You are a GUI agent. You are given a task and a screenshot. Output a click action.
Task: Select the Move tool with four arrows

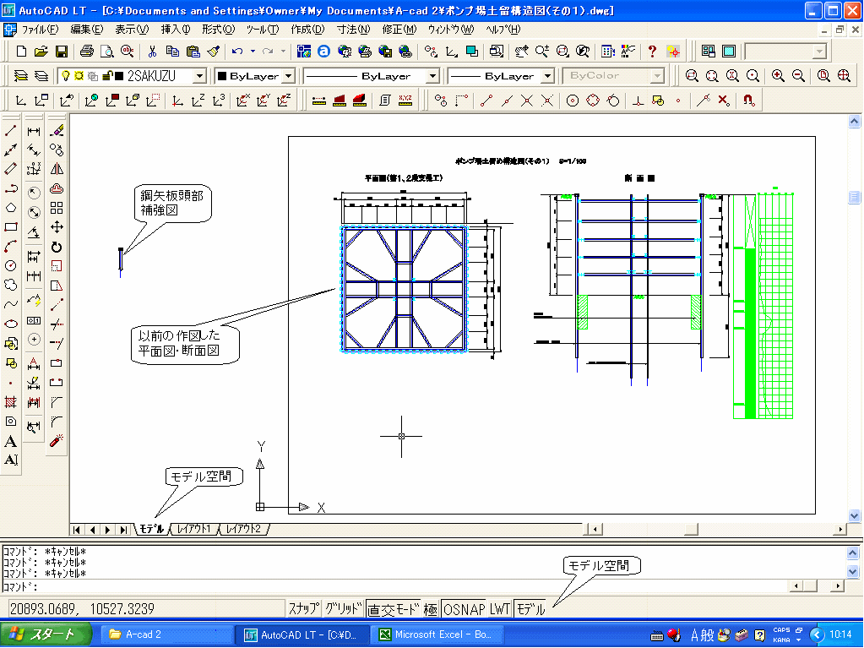coord(57,227)
